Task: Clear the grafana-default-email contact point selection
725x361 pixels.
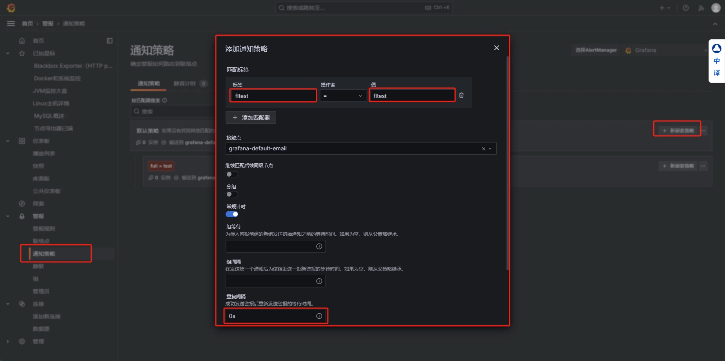Action: (x=484, y=149)
